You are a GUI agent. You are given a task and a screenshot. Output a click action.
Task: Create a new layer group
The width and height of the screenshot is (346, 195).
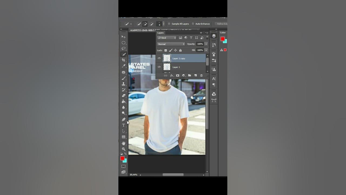(x=189, y=76)
